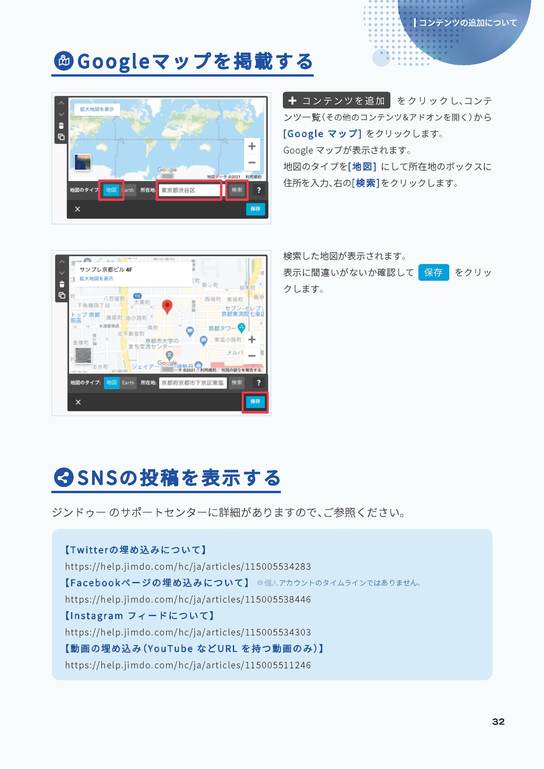Open the Facebook help URL ending 115005538446

188,599
